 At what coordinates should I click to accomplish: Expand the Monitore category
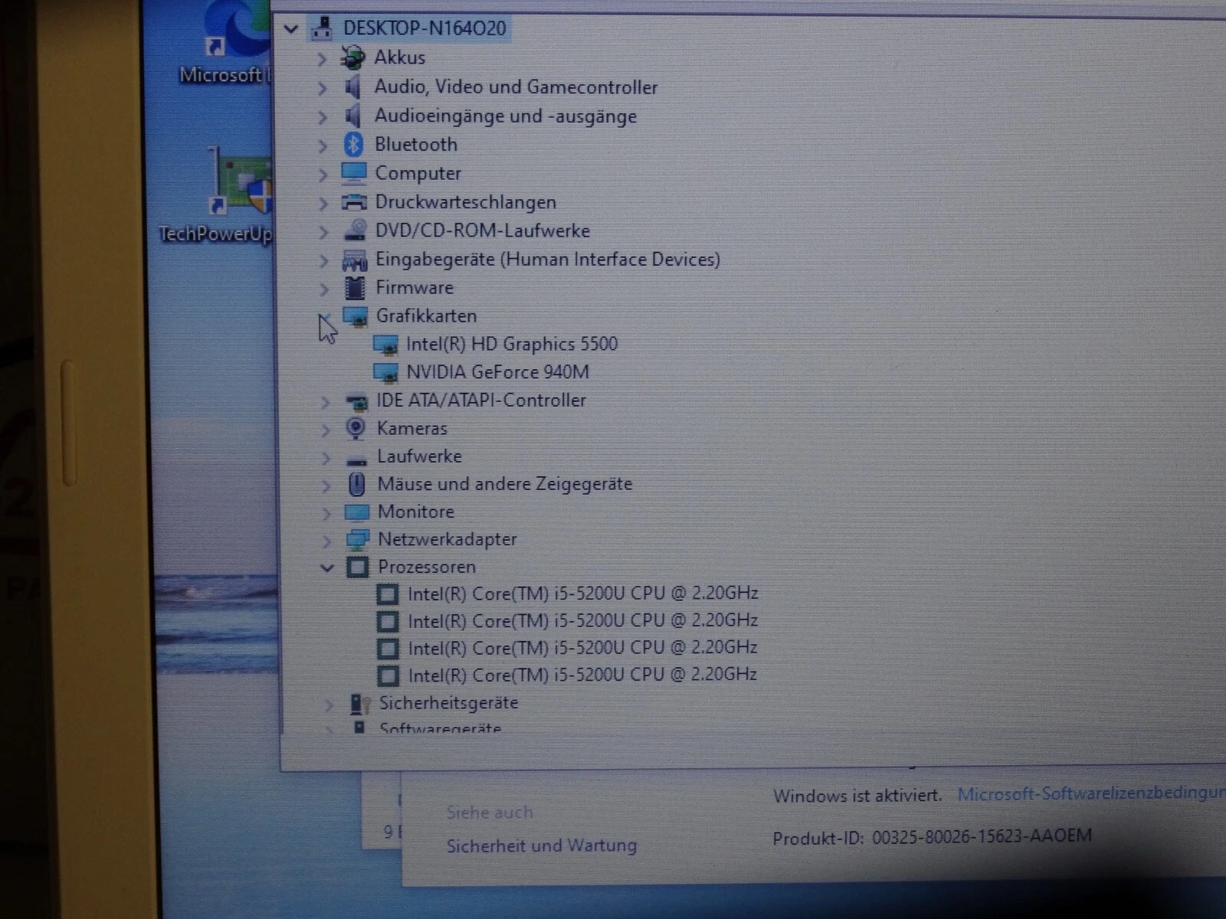point(327,513)
